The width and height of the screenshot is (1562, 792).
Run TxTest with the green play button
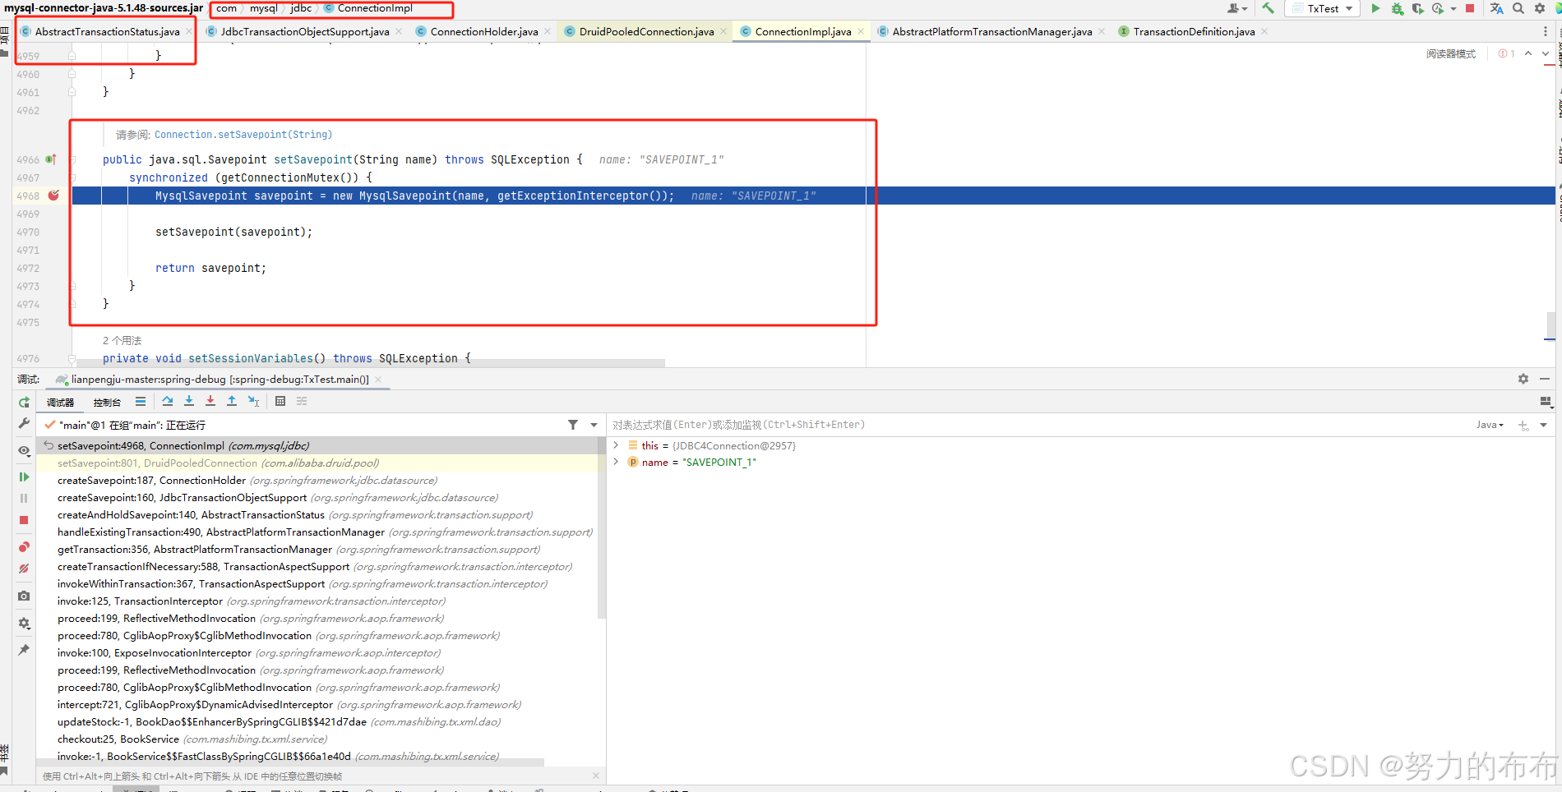click(1375, 8)
